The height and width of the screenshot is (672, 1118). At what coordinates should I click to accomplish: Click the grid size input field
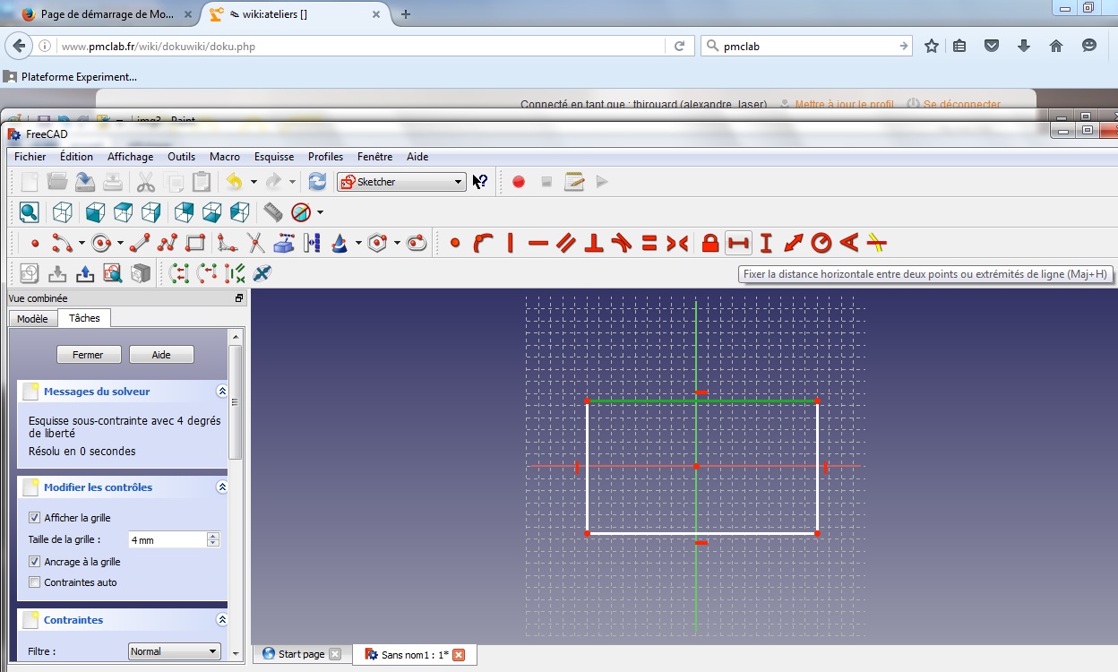tap(167, 539)
